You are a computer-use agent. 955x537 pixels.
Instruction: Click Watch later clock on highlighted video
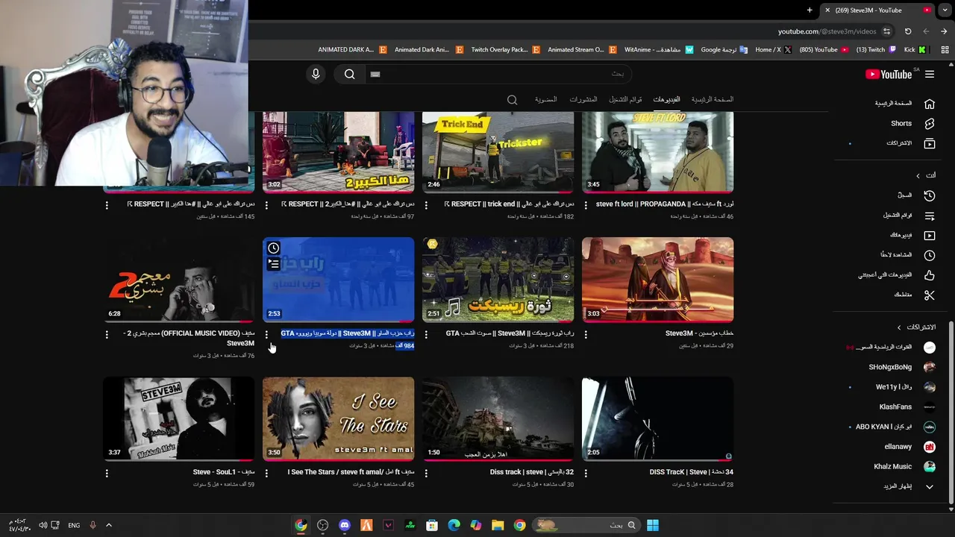(x=274, y=248)
